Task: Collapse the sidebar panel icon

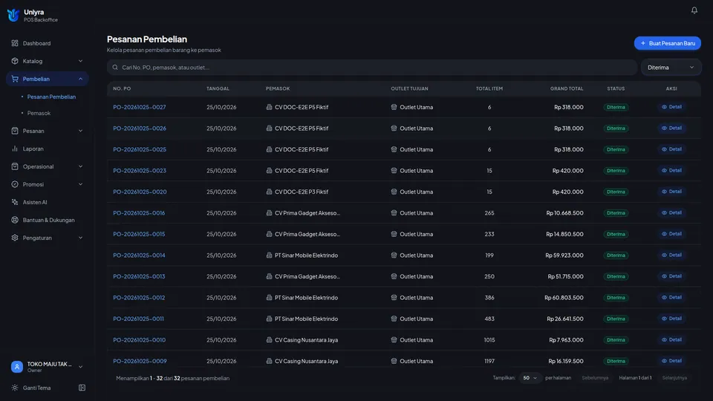Action: (x=82, y=388)
